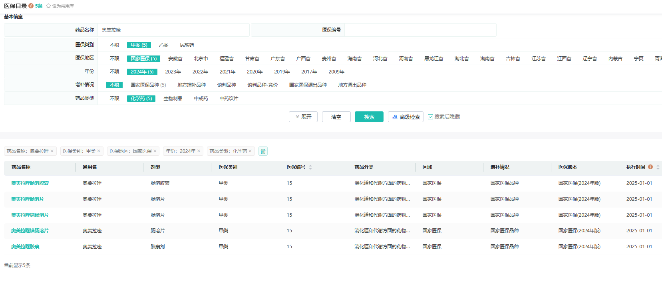Screen dimensions: 662x289
Task: Click the star icon 设为常用库
Action: coord(48,6)
